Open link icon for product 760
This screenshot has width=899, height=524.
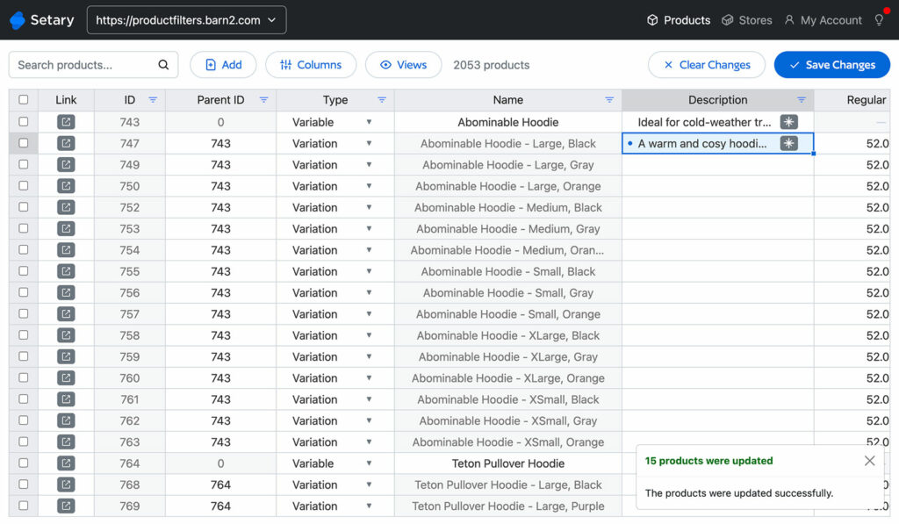[x=66, y=377]
